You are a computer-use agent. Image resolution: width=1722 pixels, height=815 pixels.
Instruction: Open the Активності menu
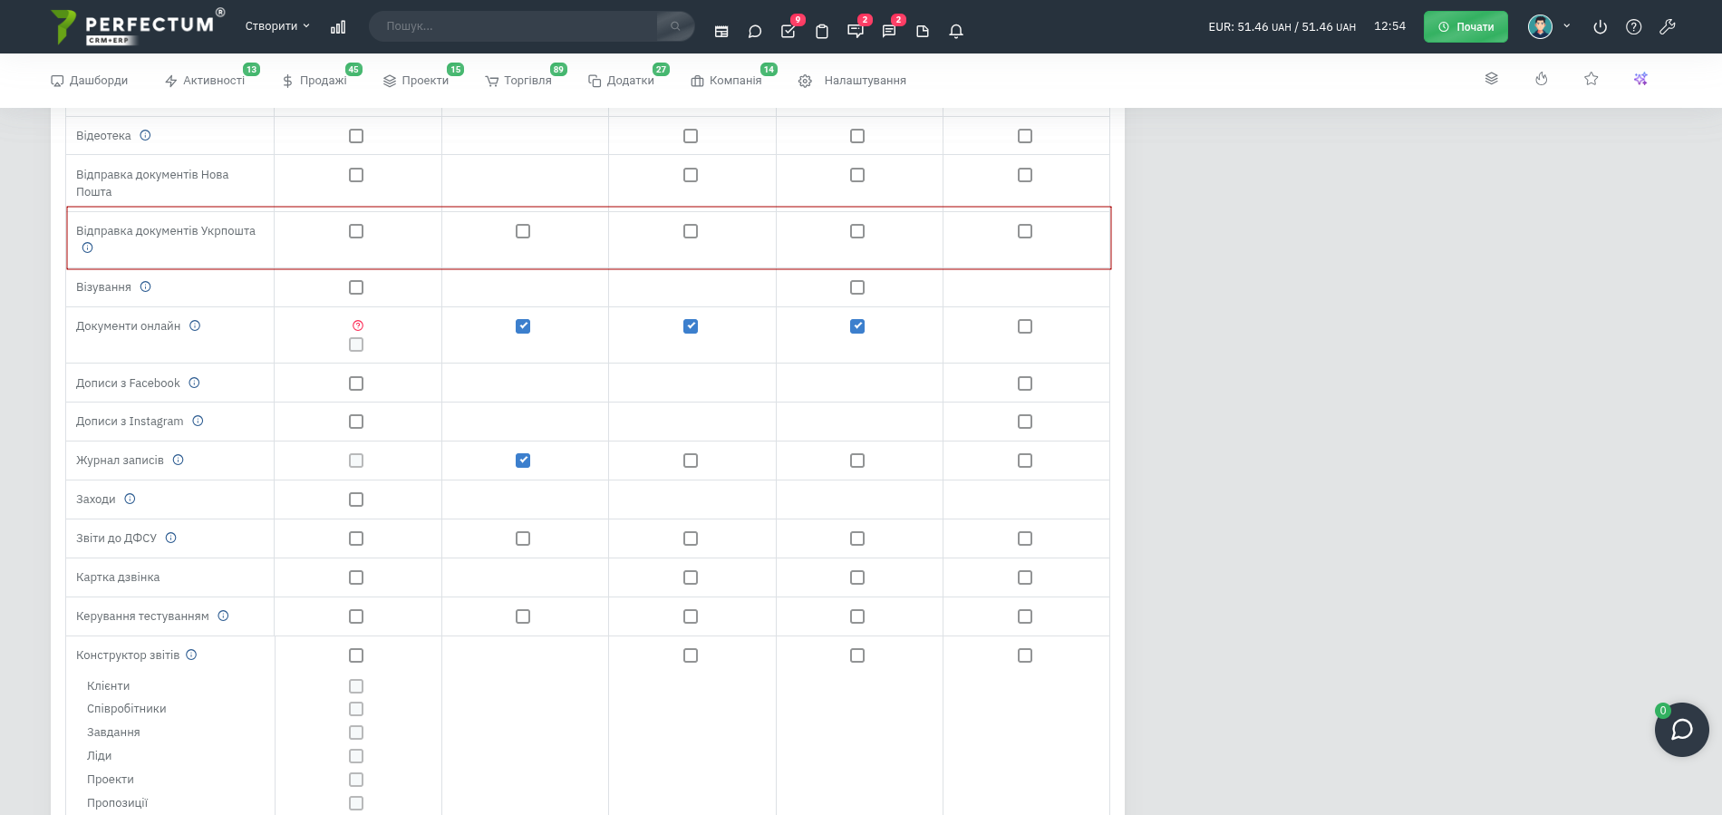pos(205,81)
